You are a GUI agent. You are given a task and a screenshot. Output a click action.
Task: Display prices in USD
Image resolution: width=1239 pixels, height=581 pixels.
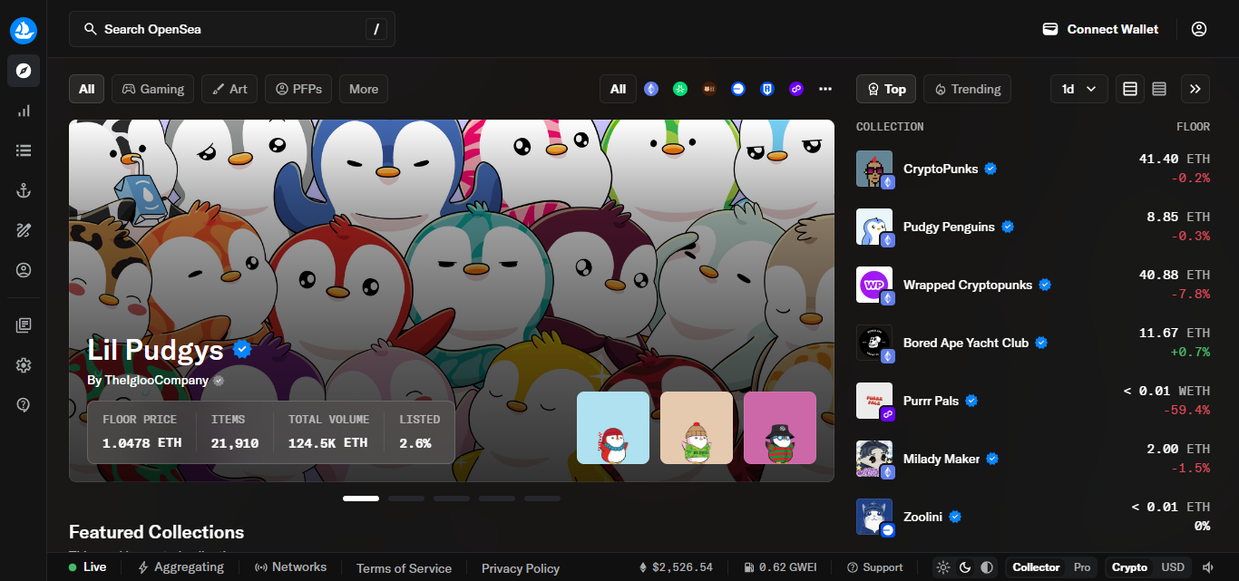tap(1173, 567)
